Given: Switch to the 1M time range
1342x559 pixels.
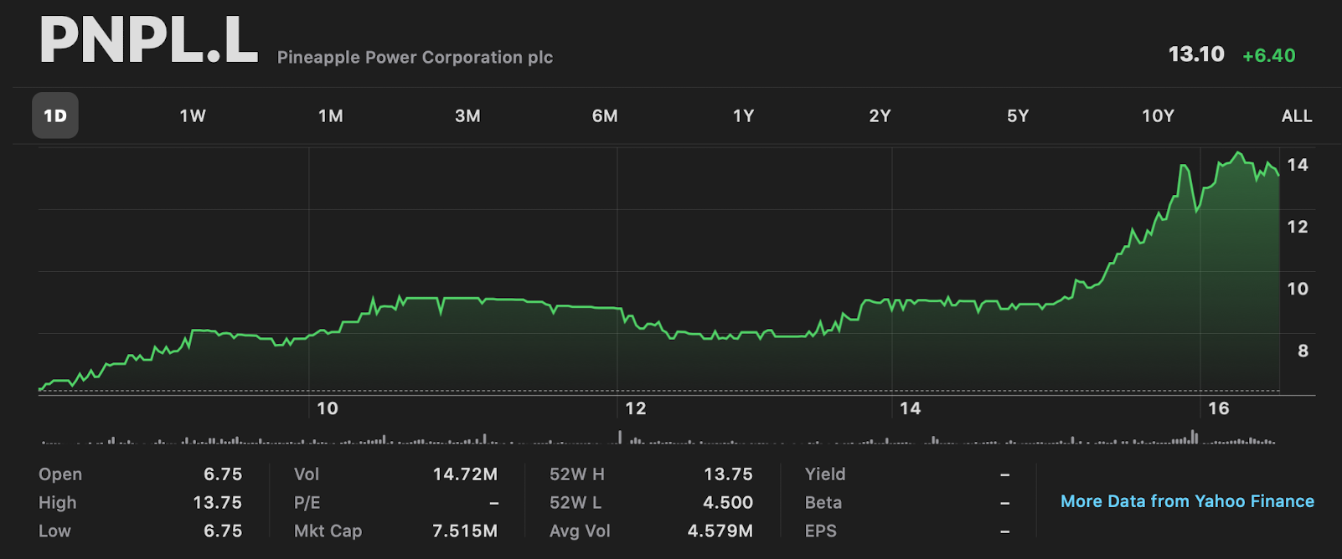Looking at the screenshot, I should click(x=331, y=116).
